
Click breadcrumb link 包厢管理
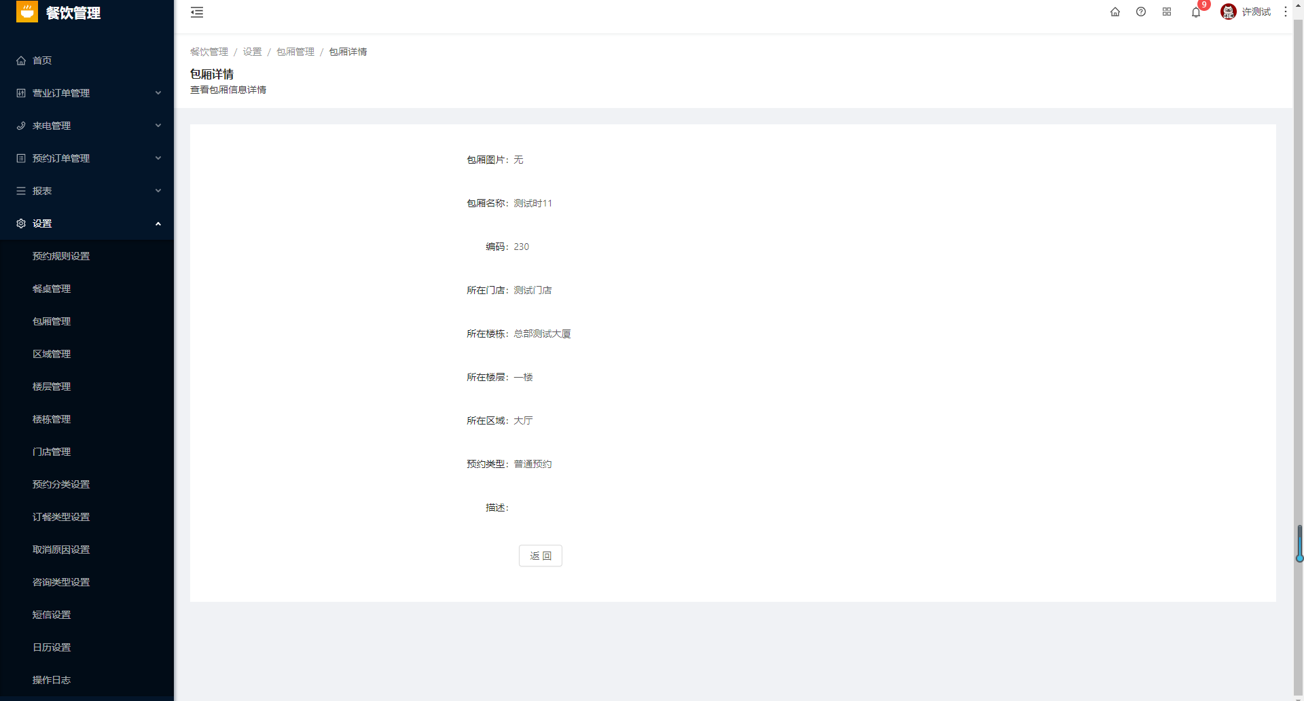(295, 52)
